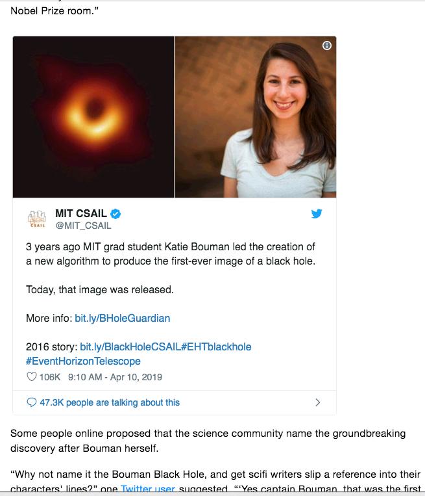Image resolution: width=425 pixels, height=496 pixels.
Task: Open the @MIT_CSAIL handle
Action: click(x=83, y=226)
